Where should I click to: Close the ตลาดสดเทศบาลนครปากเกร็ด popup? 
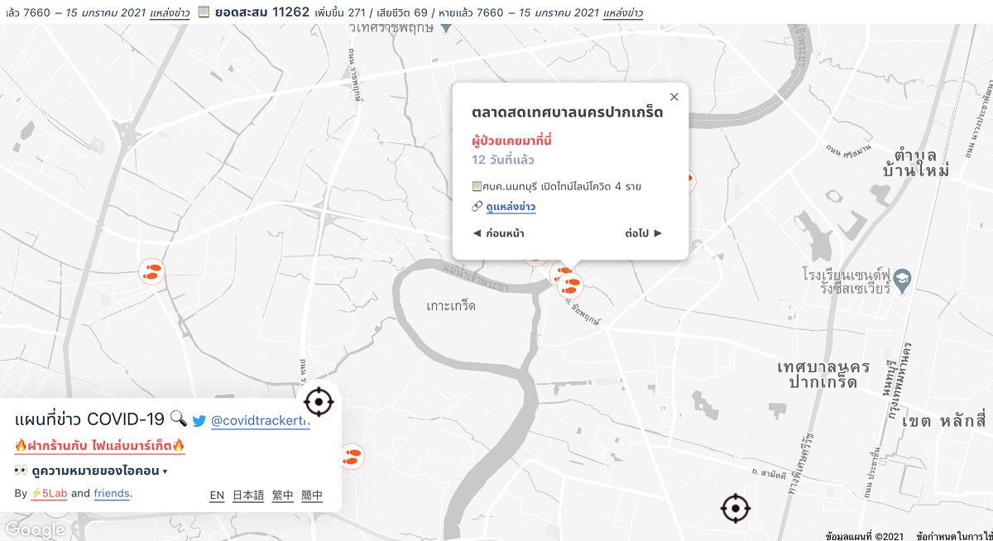(674, 97)
